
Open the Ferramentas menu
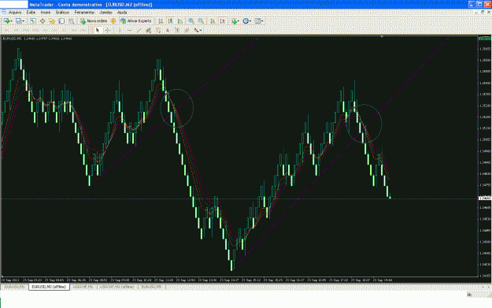pyautogui.click(x=84, y=13)
